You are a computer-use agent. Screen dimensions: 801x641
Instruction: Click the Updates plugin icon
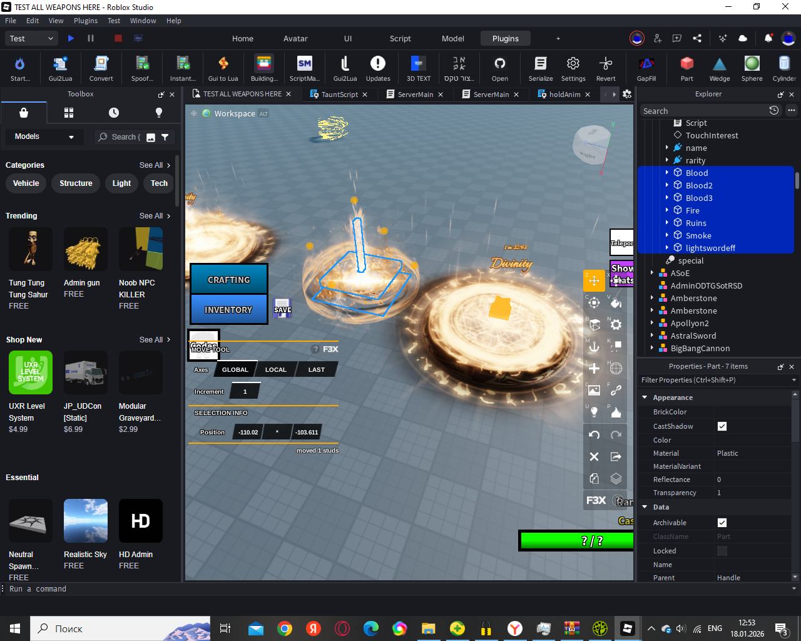coord(378,68)
